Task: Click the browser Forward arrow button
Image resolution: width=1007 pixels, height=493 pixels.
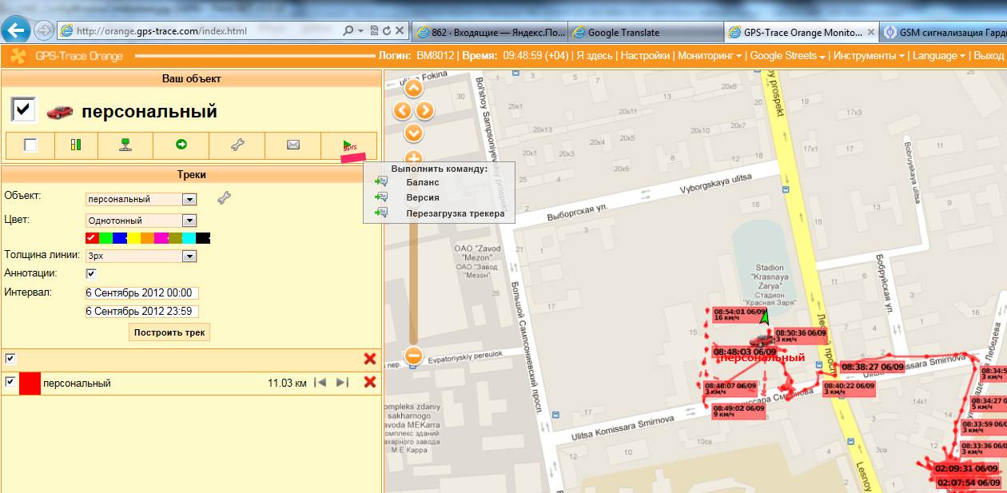Action: pos(44,31)
